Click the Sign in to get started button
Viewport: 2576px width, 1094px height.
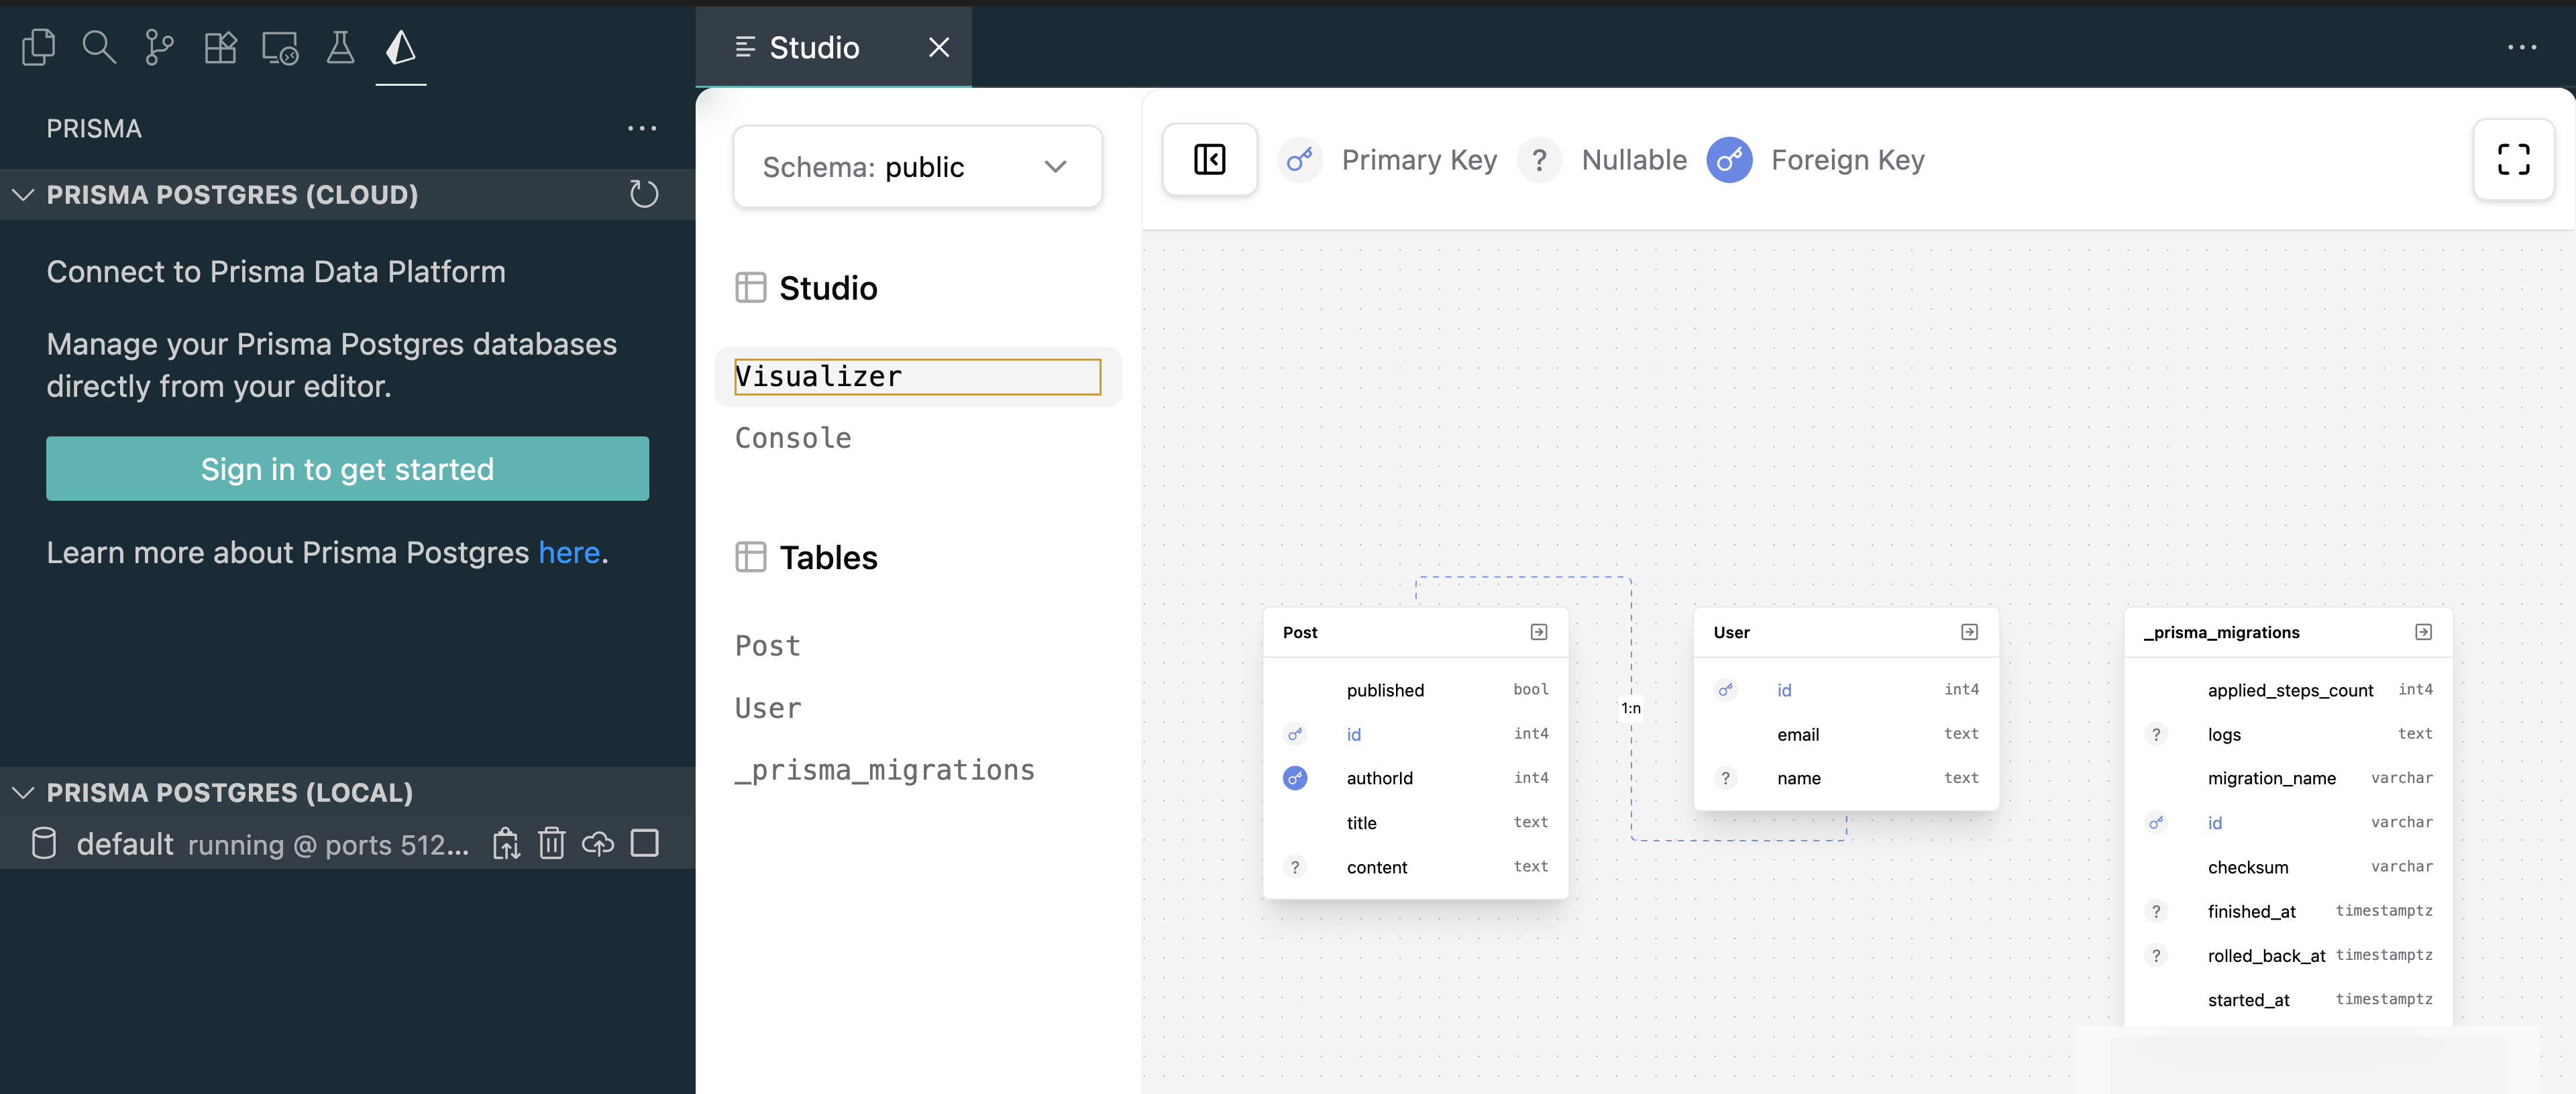[x=347, y=469]
